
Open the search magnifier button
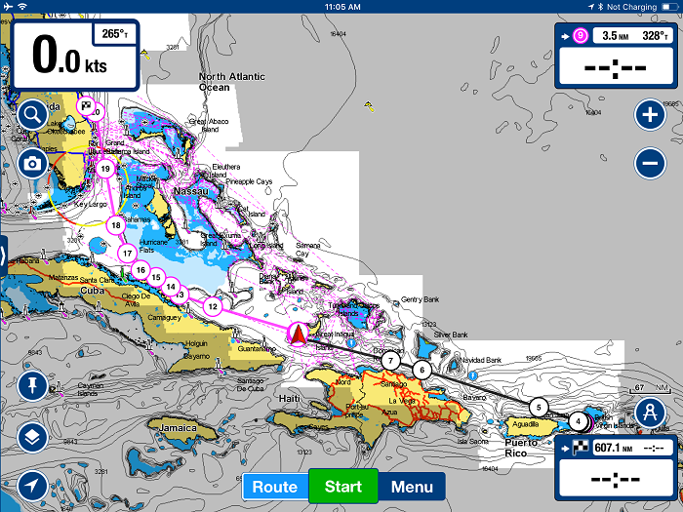tap(32, 115)
